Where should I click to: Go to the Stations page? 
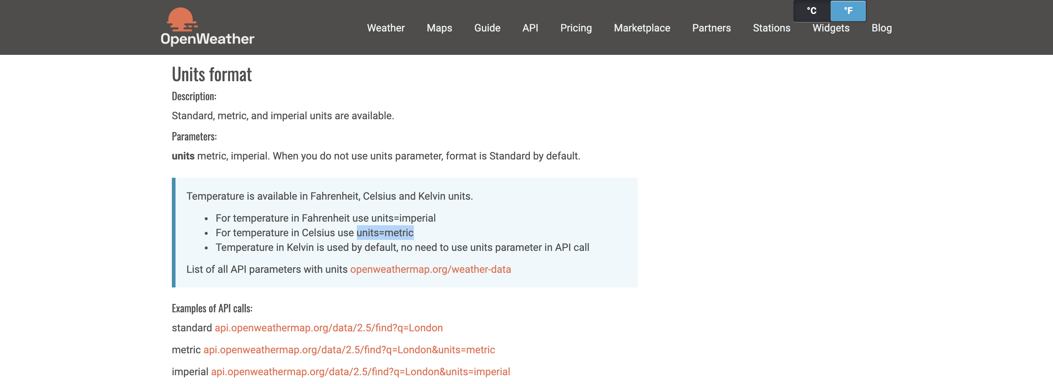click(771, 28)
